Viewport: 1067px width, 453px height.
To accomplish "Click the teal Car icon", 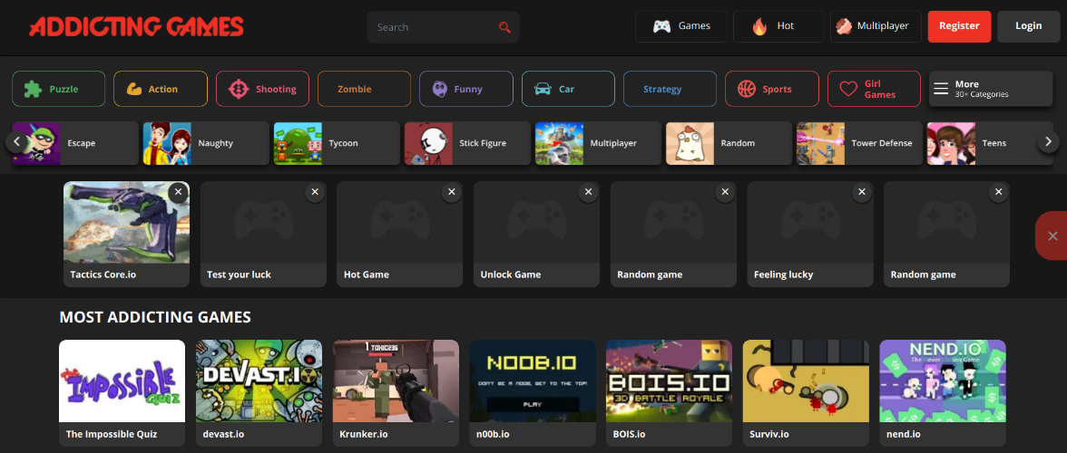I will [543, 89].
